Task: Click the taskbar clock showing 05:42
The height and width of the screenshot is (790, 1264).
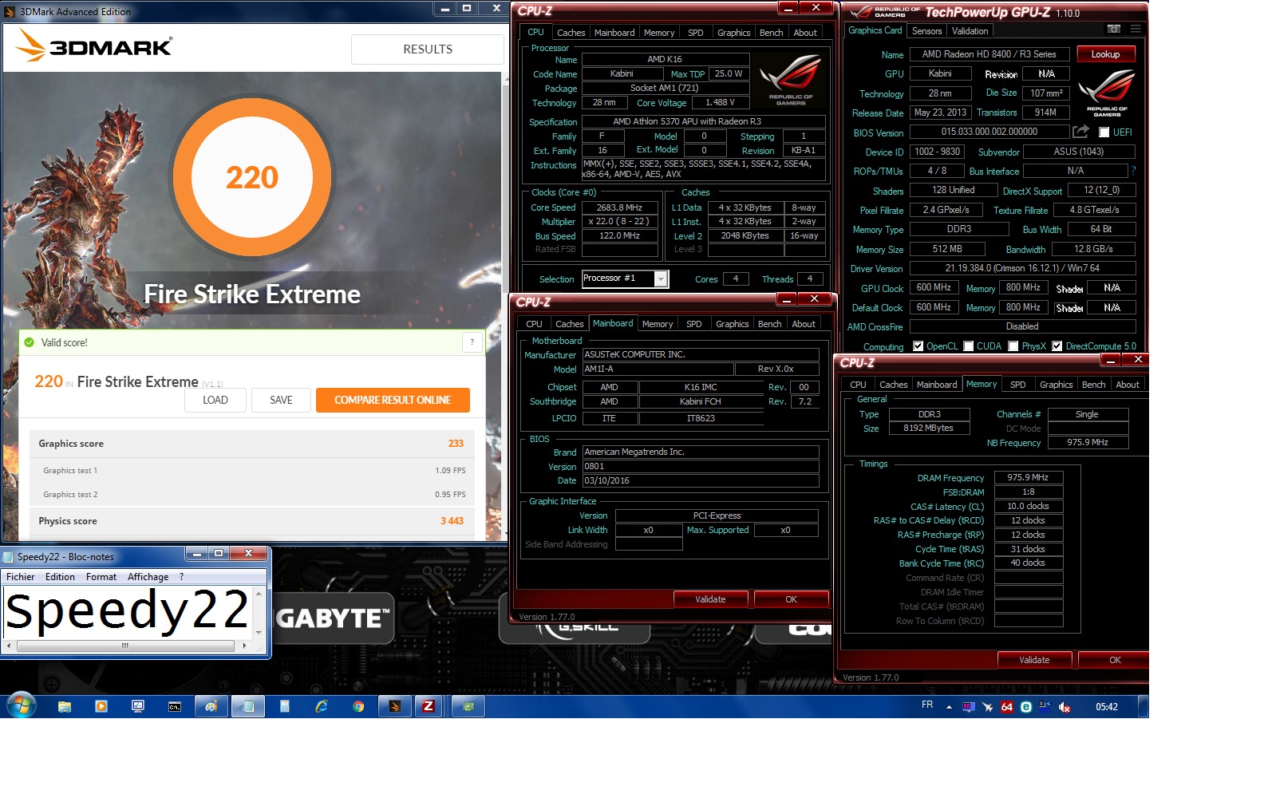Action: pos(1106,707)
